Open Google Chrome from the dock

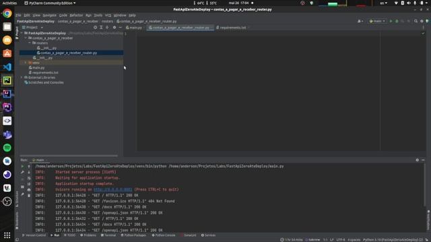[x=7, y=13]
